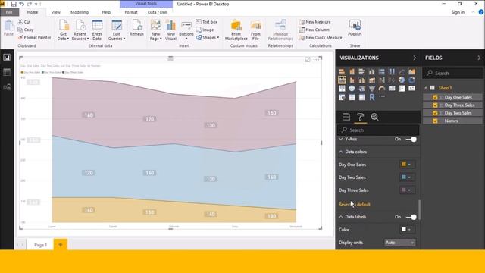This screenshot has height=273, width=485.
Task: Collapse the Data colors section
Action: click(x=341, y=152)
